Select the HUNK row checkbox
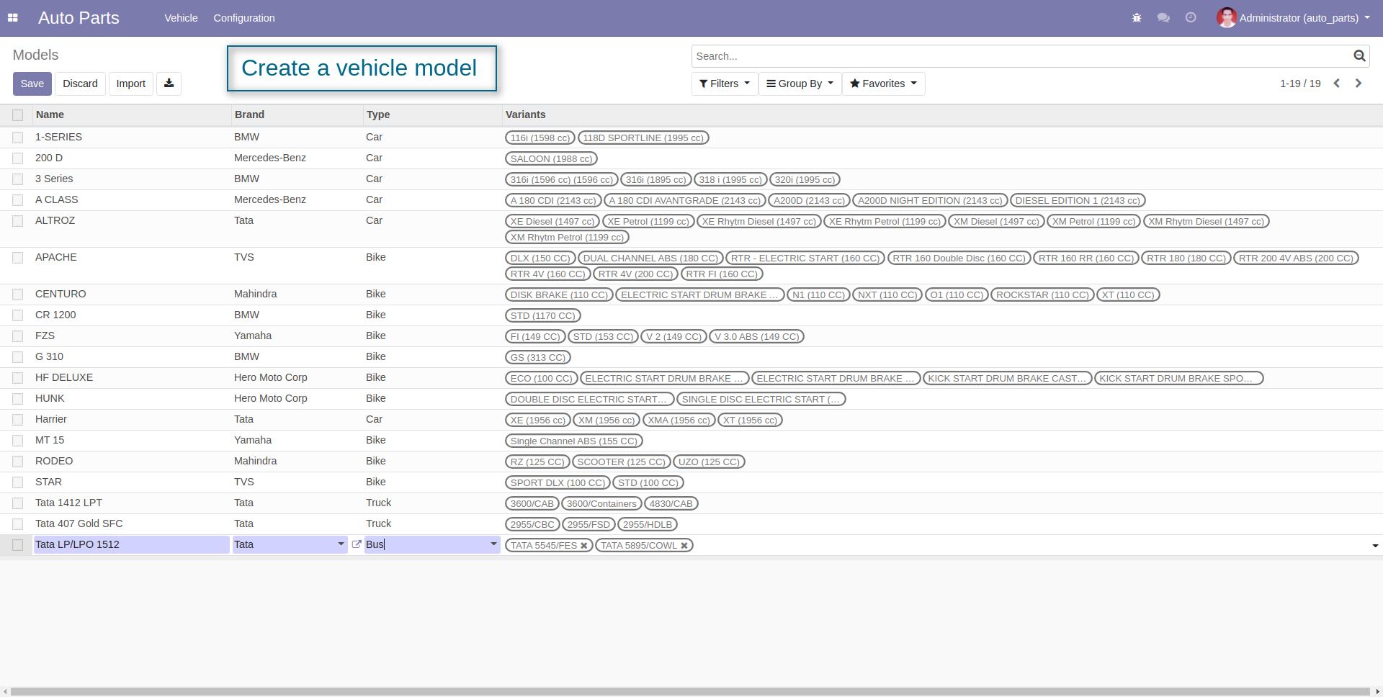This screenshot has height=697, width=1383. 18,399
